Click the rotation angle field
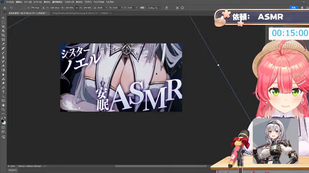Image resolution: width=309 pixels, height=173 pixels. click(100, 8)
